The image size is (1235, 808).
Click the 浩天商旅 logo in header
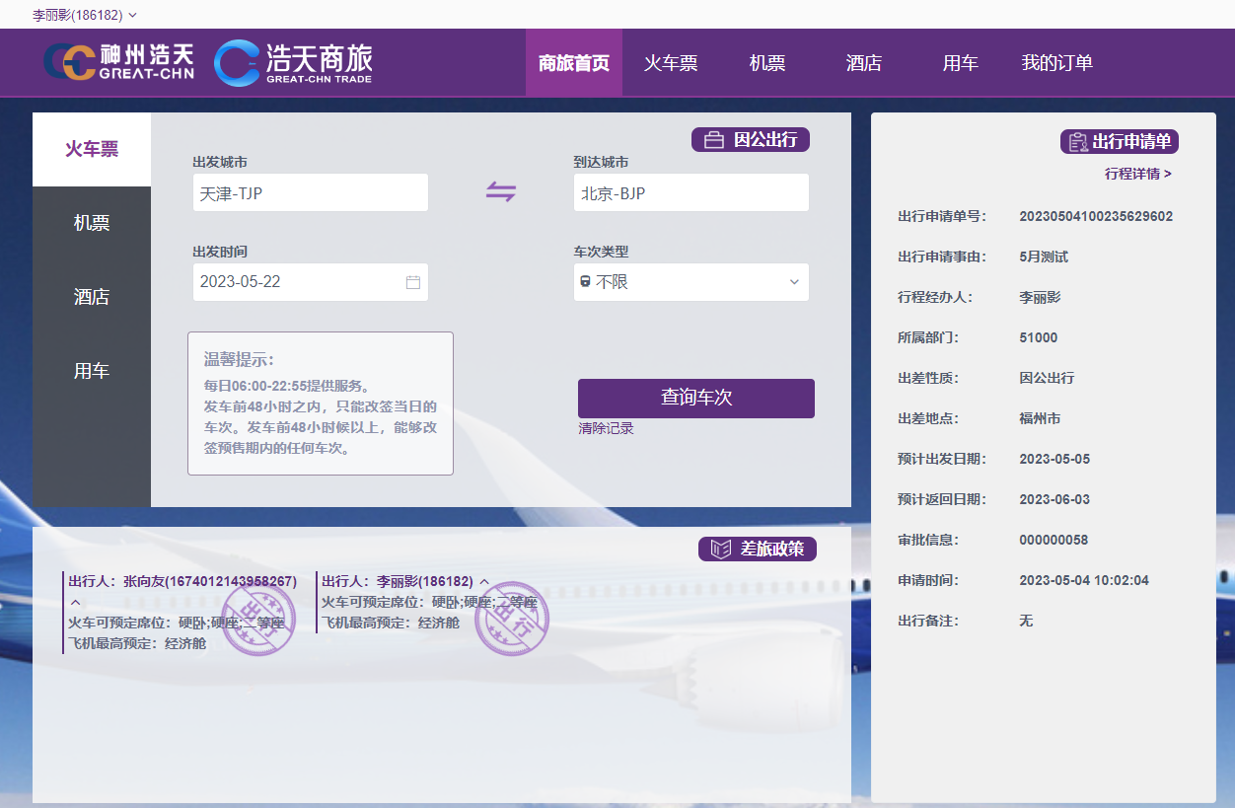(293, 62)
